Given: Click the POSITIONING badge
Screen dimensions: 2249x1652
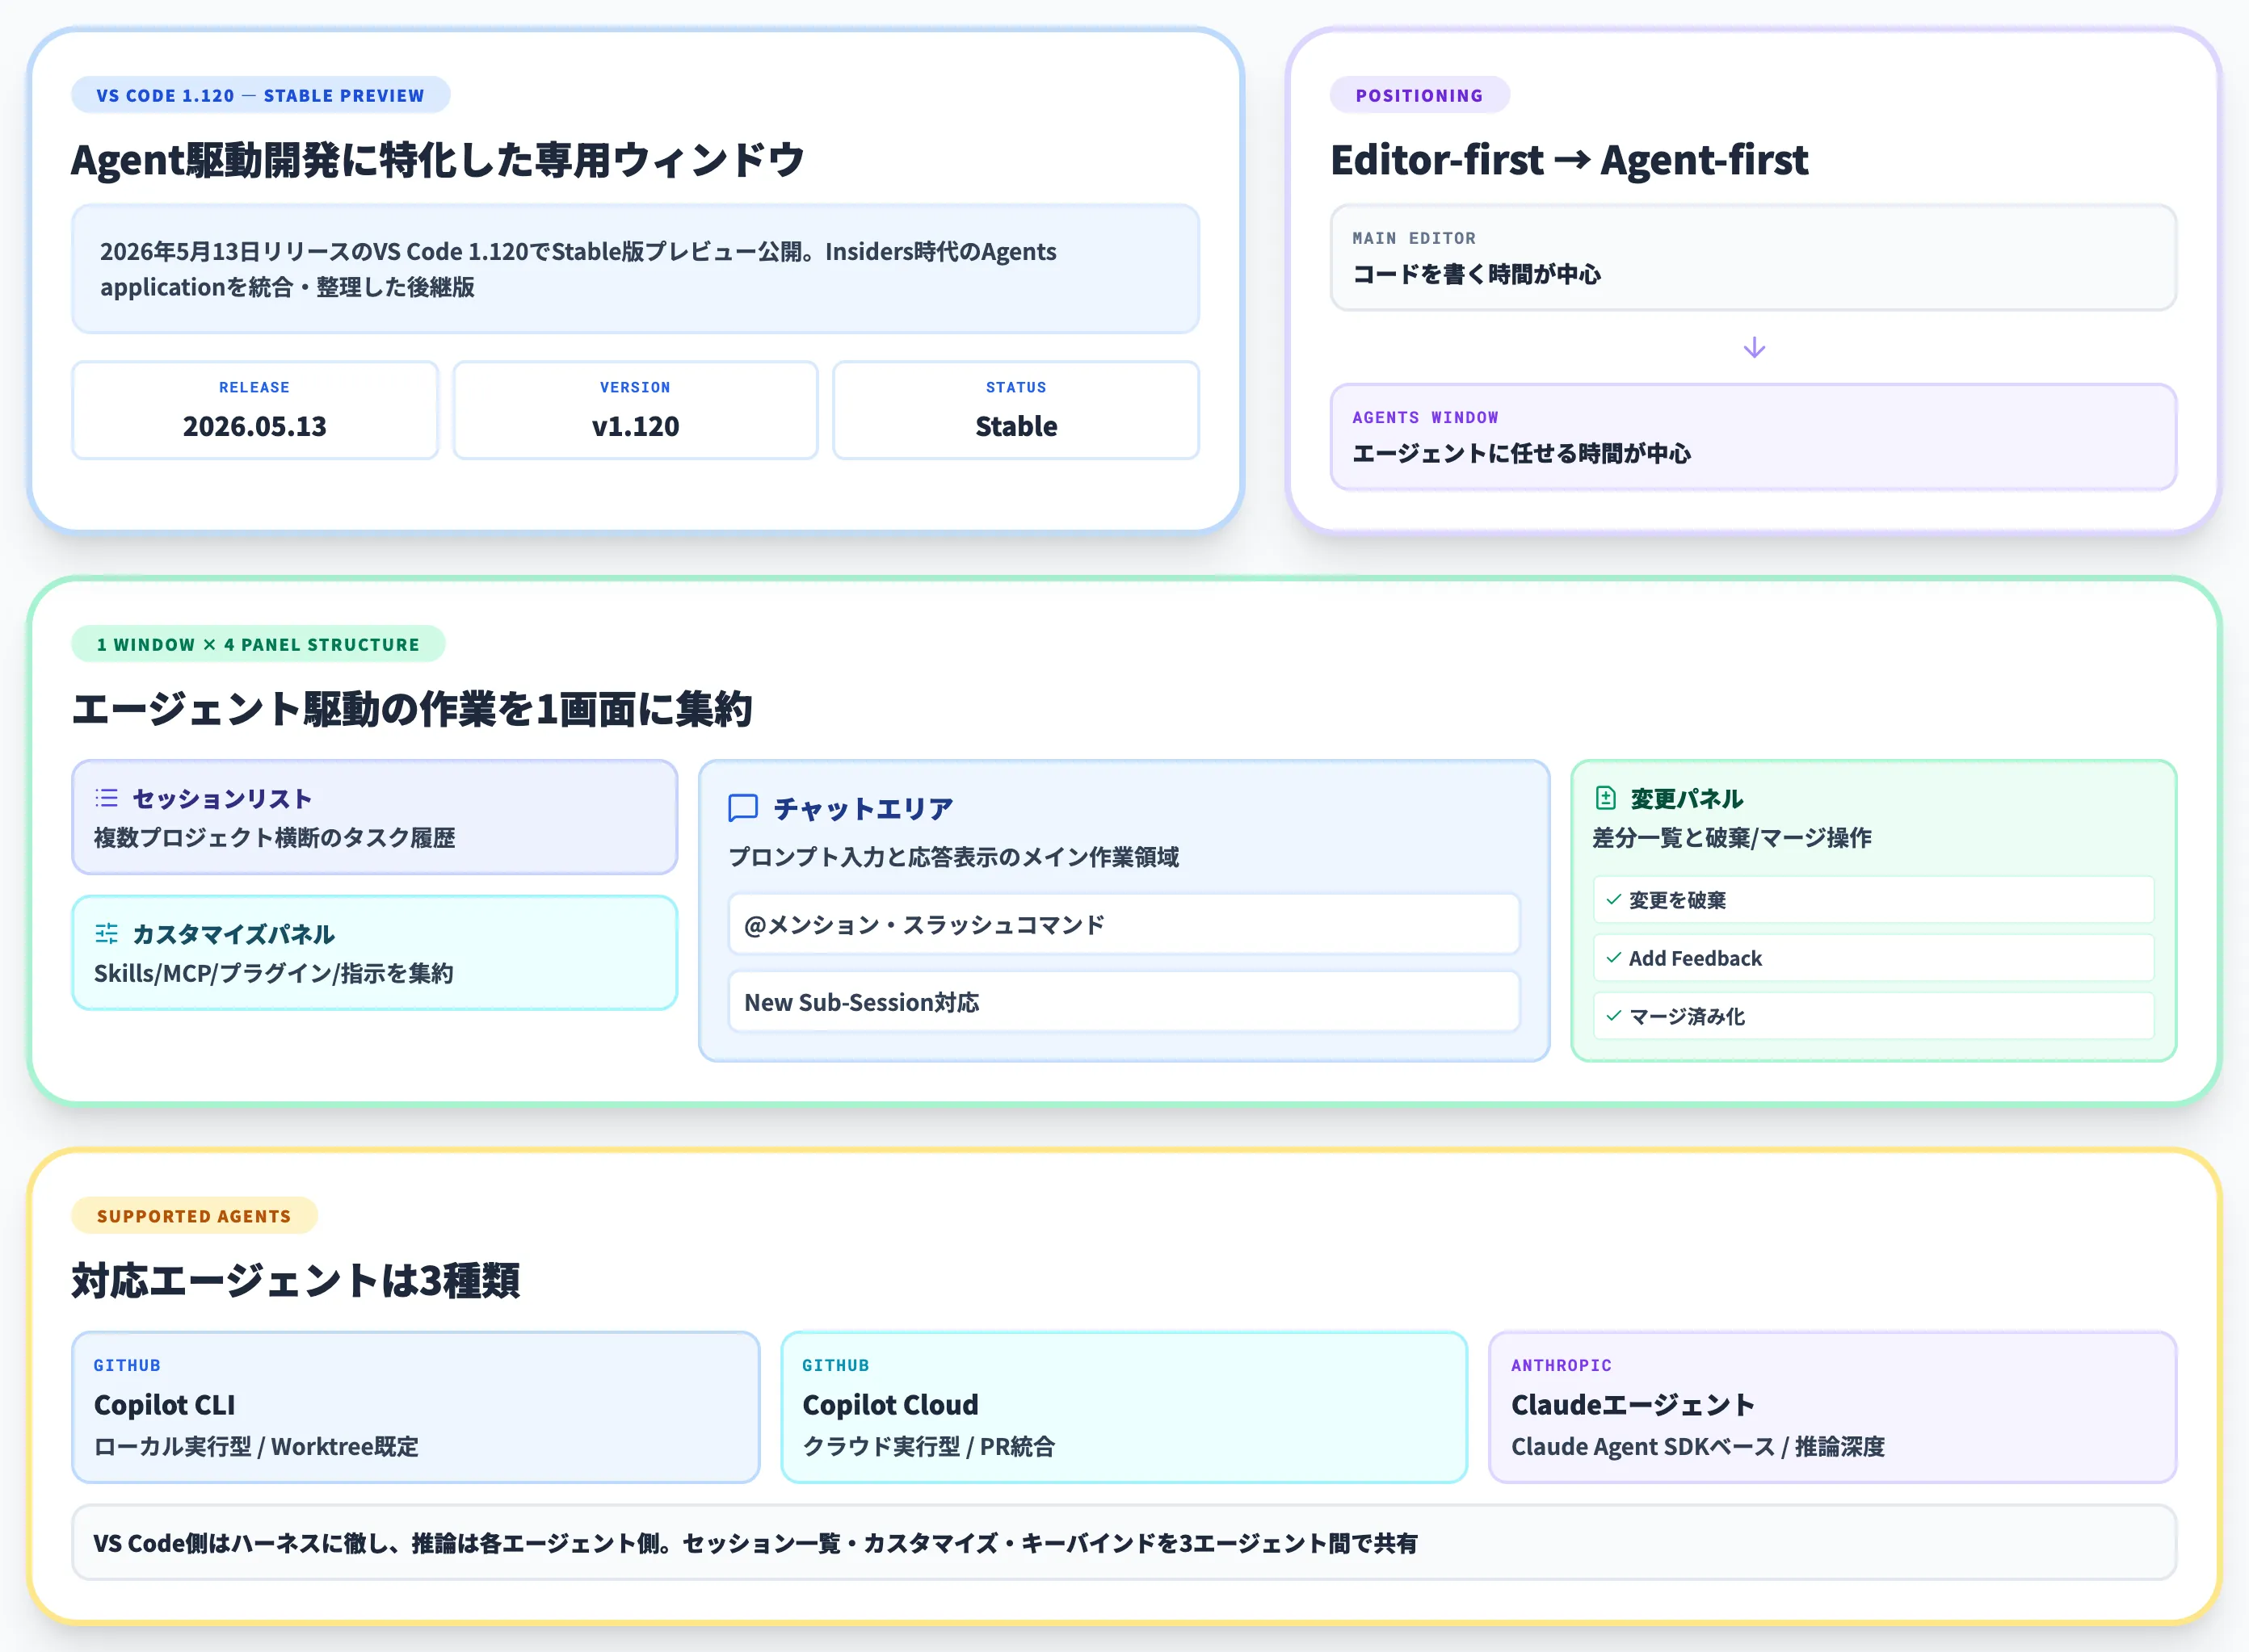Looking at the screenshot, I should [1419, 95].
